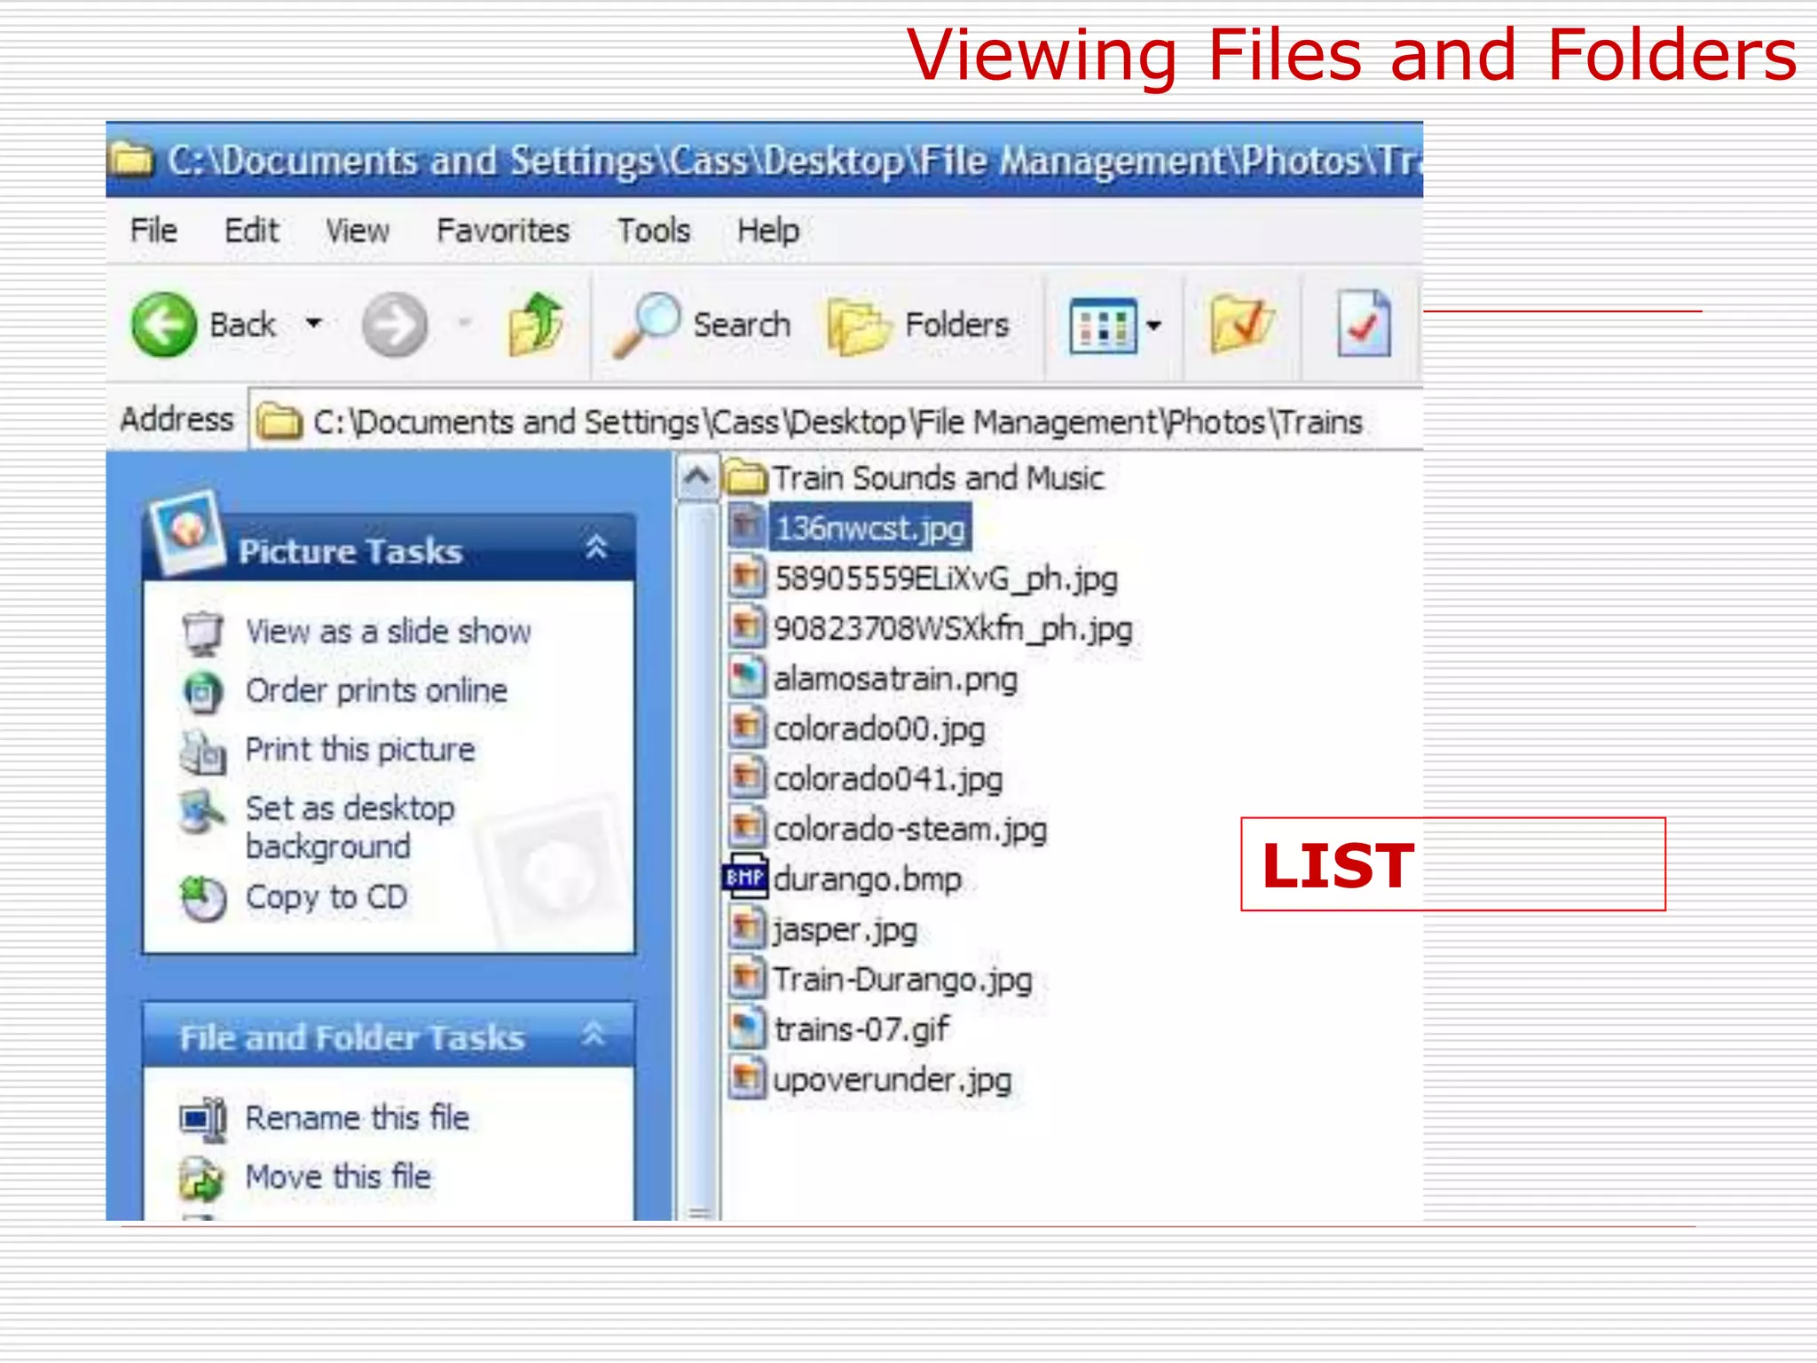The image size is (1817, 1363).
Task: Click the grayed Forward arrow icon
Action: click(395, 325)
